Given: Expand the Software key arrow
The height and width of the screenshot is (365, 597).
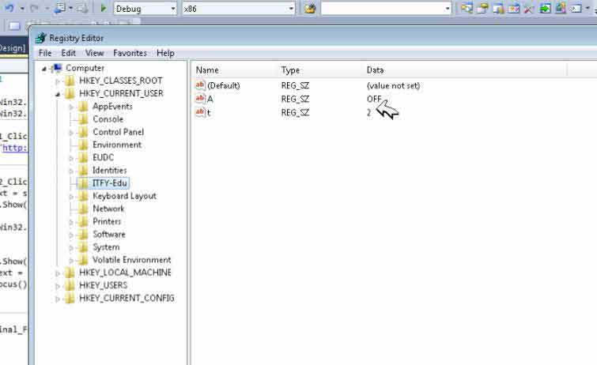Looking at the screenshot, I should tap(71, 235).
